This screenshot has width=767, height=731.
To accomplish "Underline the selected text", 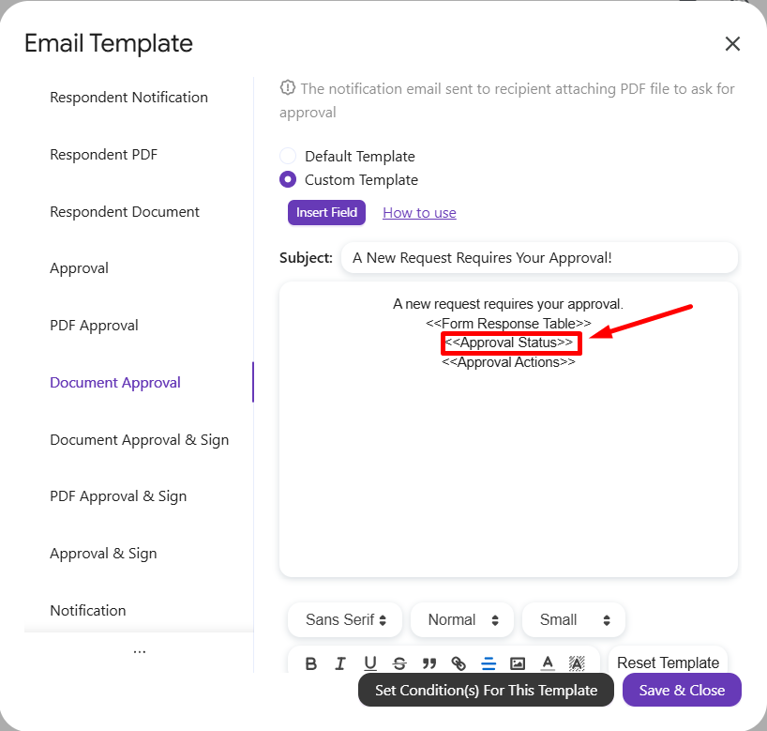I will pyautogui.click(x=370, y=663).
